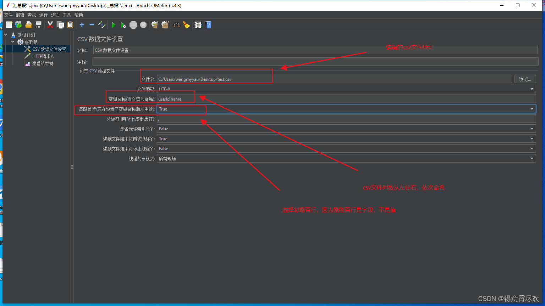545x306 pixels.
Task: Click the Paste clipboard icon
Action: point(70,25)
